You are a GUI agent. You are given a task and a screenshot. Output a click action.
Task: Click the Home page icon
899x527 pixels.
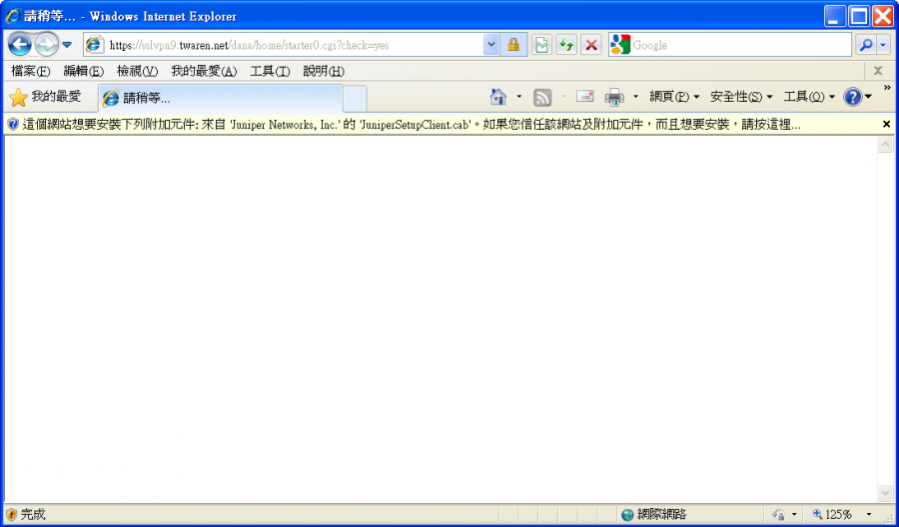tap(498, 97)
